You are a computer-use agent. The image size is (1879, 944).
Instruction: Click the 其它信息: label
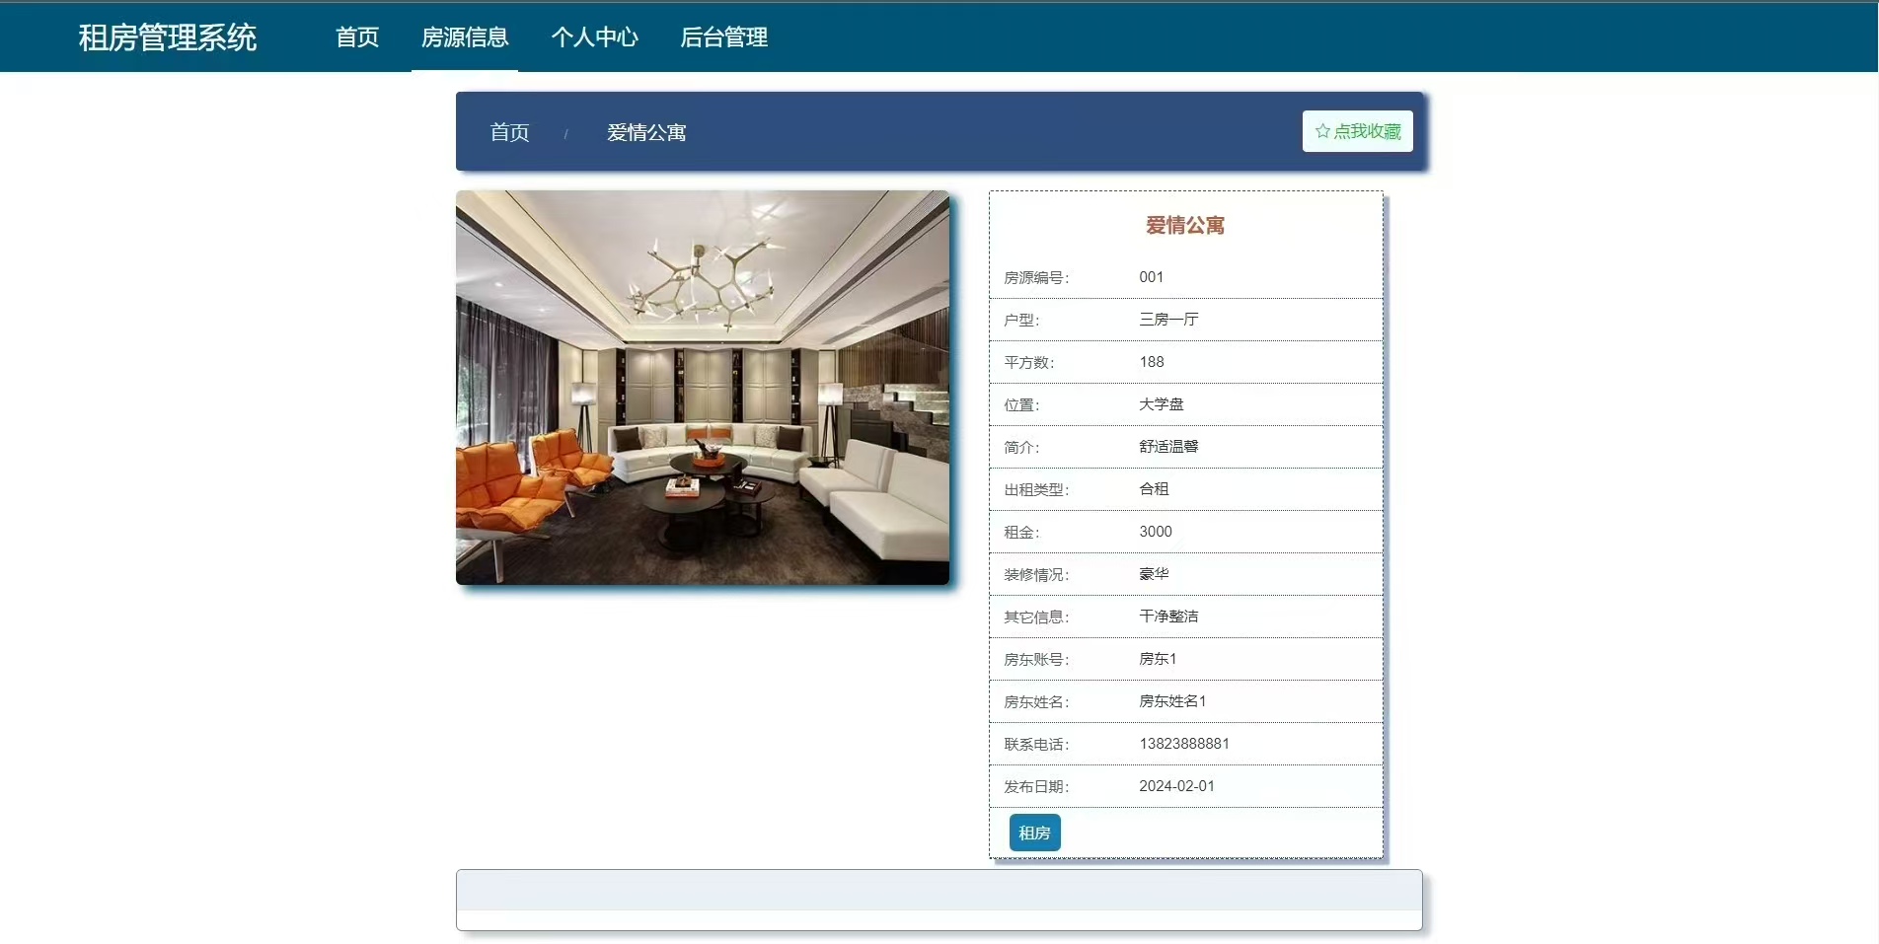tap(1036, 617)
